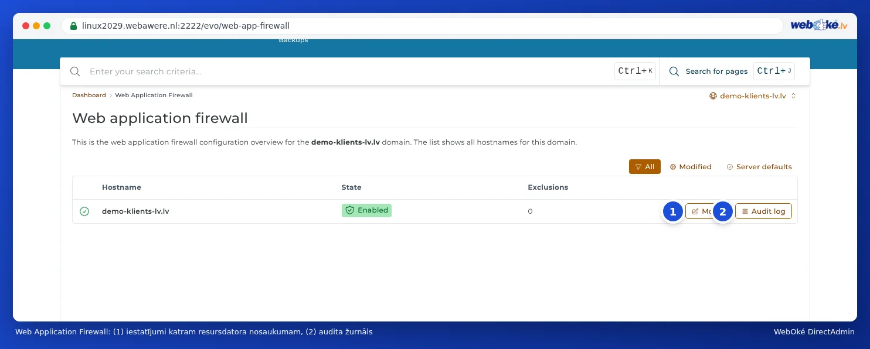Click the Ctrl+K shortcut badge
The width and height of the screenshot is (870, 349).
(635, 71)
